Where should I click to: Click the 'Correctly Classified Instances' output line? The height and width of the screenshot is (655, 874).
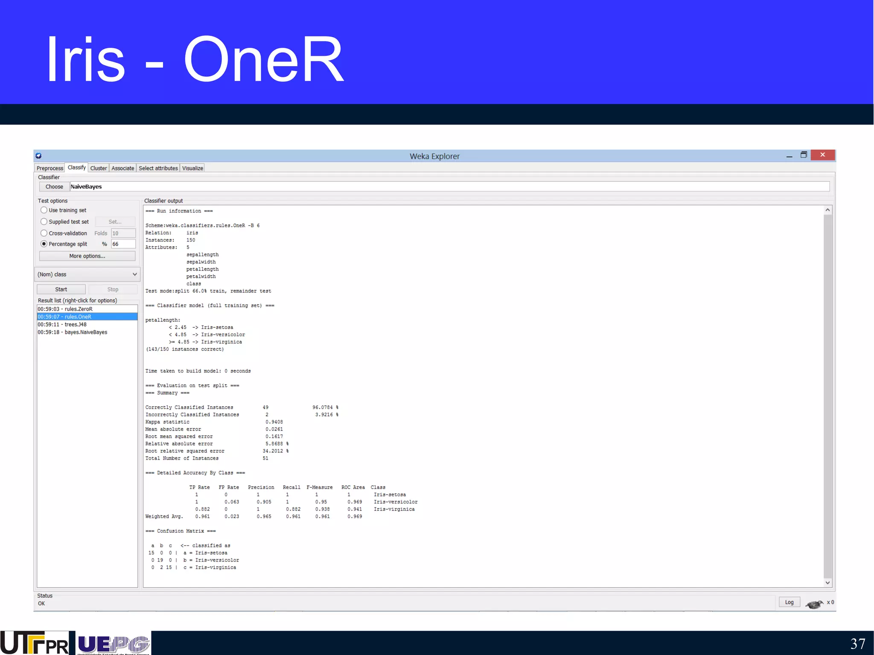242,407
